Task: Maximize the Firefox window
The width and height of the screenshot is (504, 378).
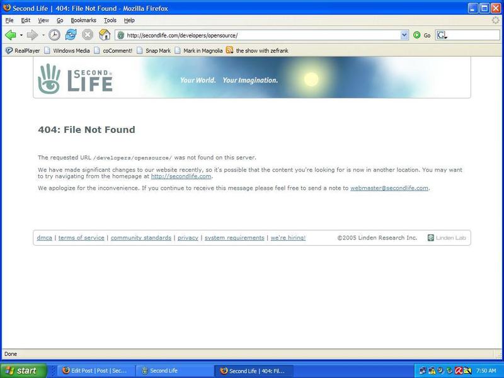Action: pos(484,8)
